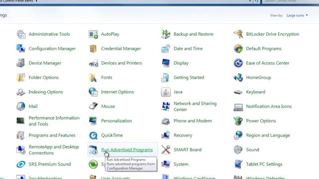Open the Mail icon

coord(21,106)
